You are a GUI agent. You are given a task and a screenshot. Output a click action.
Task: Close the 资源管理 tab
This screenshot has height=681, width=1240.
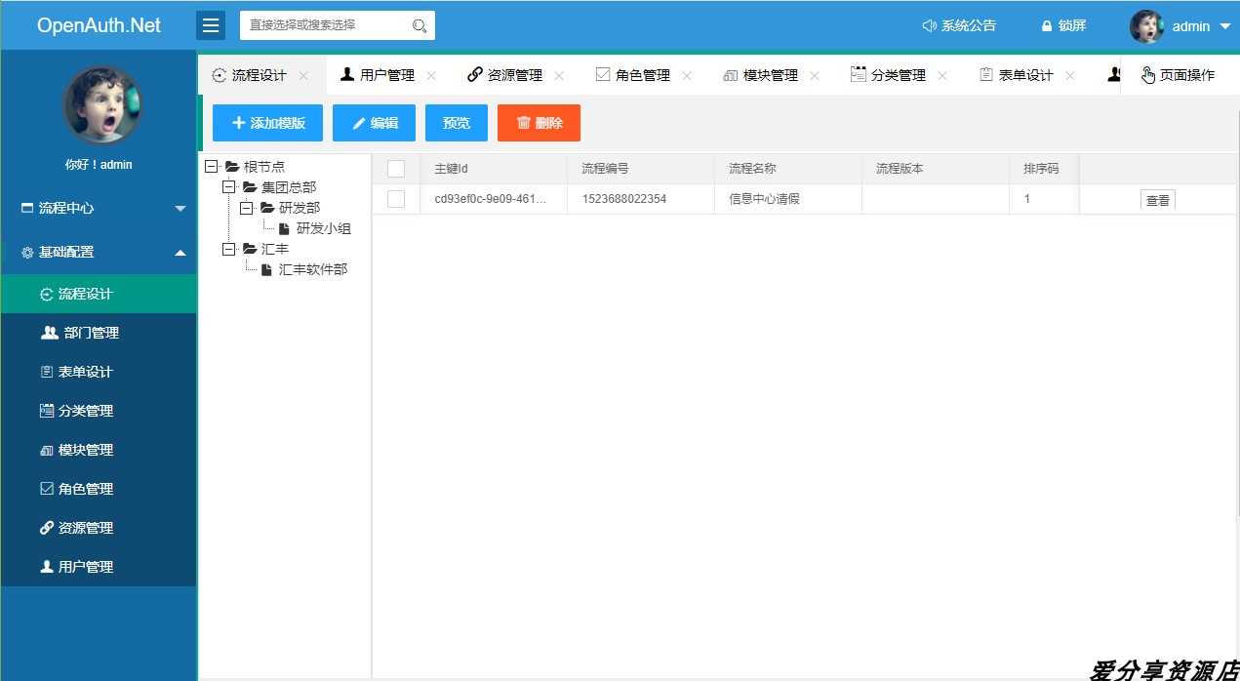[559, 75]
